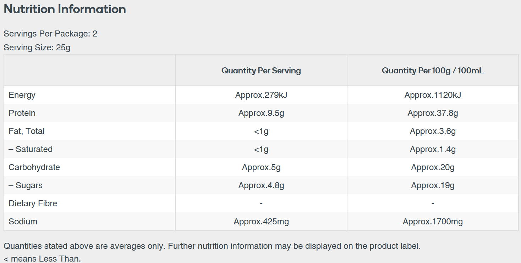This screenshot has height=263, width=521.
Task: Click the Approx.37.8g protein value
Action: tap(433, 113)
